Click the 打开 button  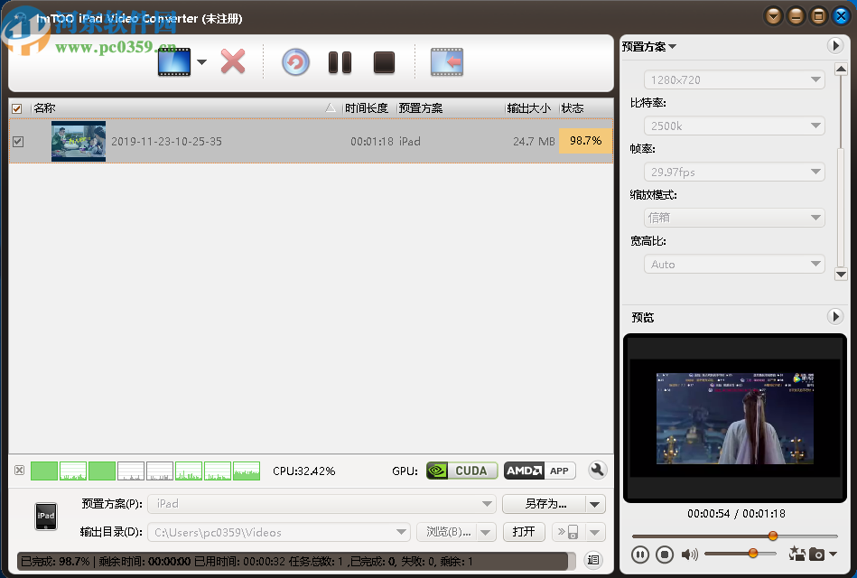point(524,532)
